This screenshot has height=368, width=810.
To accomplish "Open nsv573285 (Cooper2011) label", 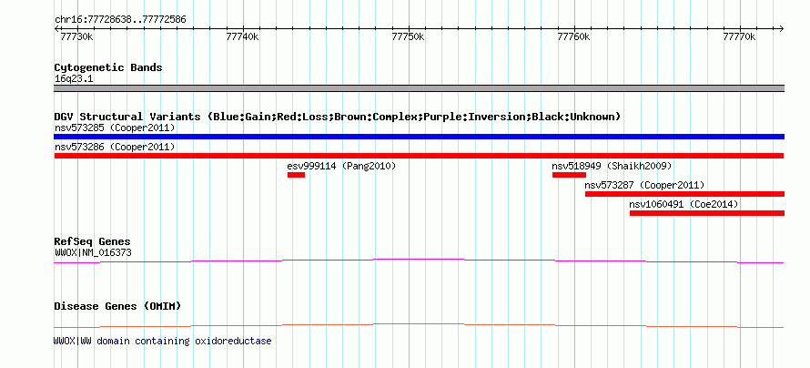I will (x=115, y=128).
